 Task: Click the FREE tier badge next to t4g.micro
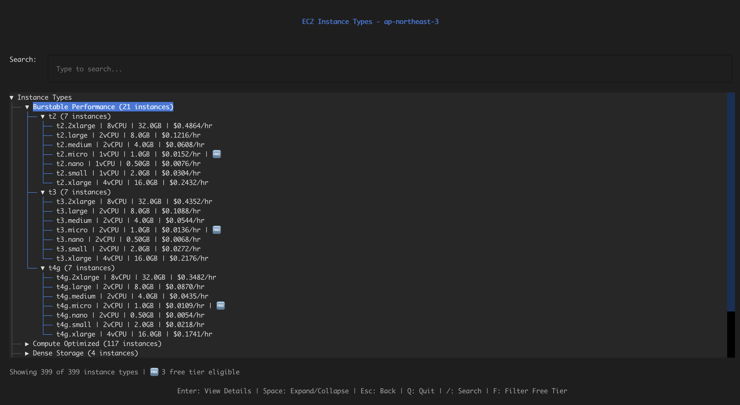[x=220, y=306]
